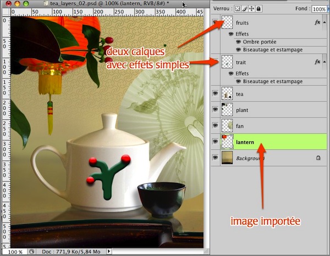The height and width of the screenshot is (256, 330).
Task: Click the Fond opacity percentage field
Action: (x=318, y=9)
